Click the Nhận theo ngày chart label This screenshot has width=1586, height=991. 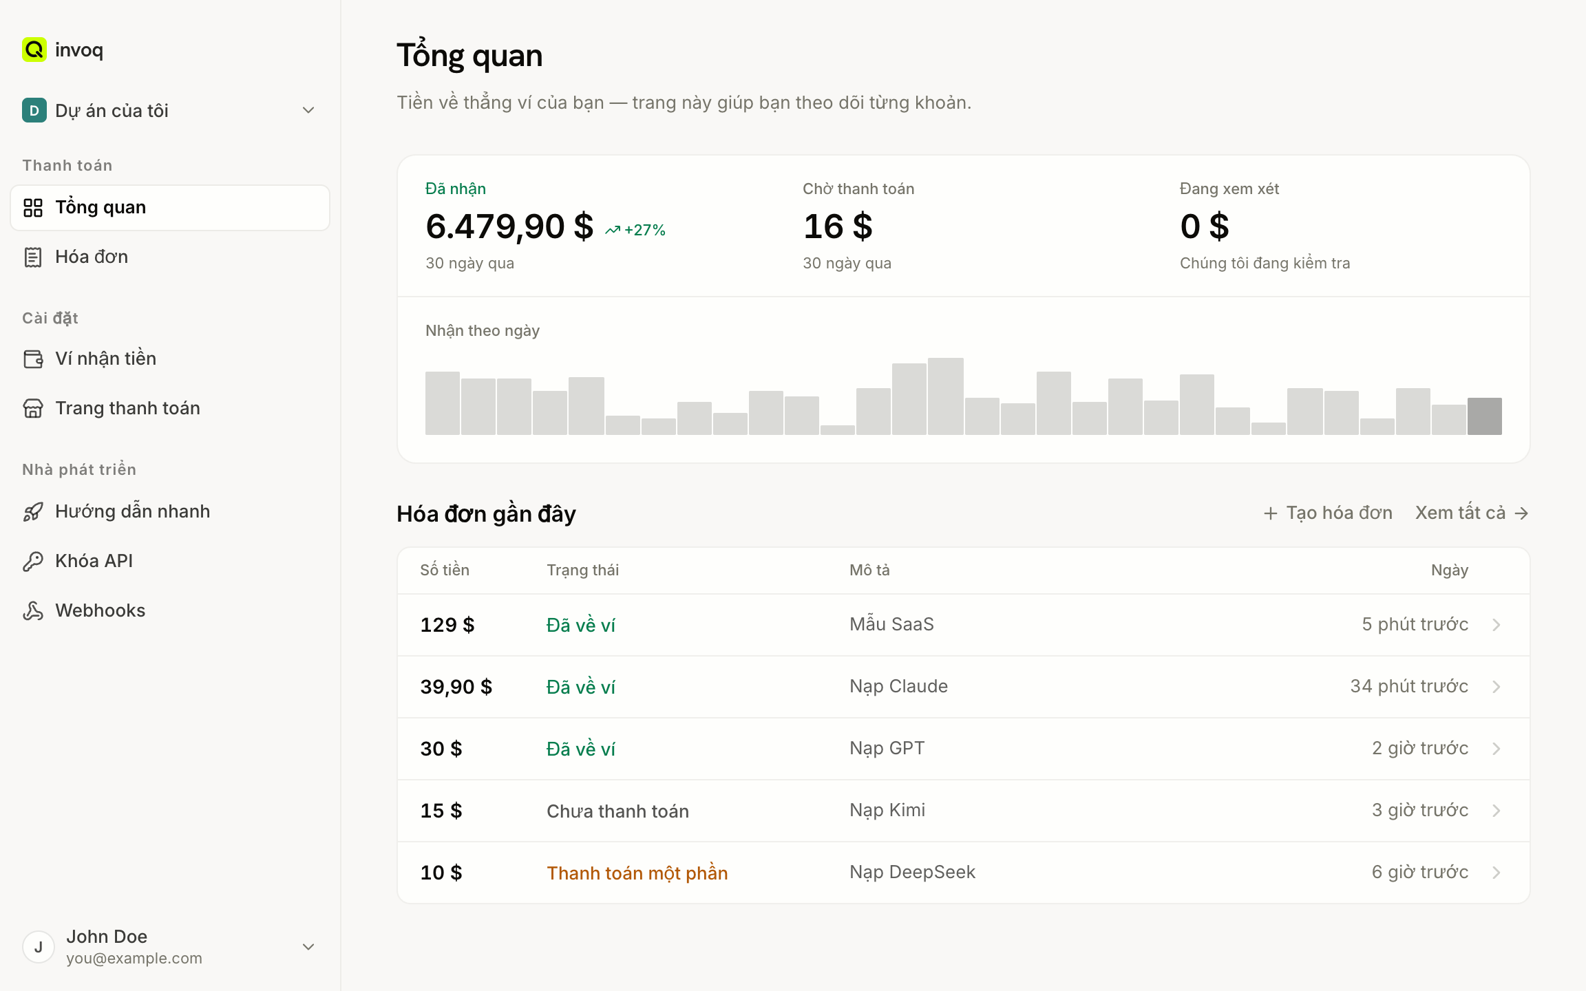483,331
